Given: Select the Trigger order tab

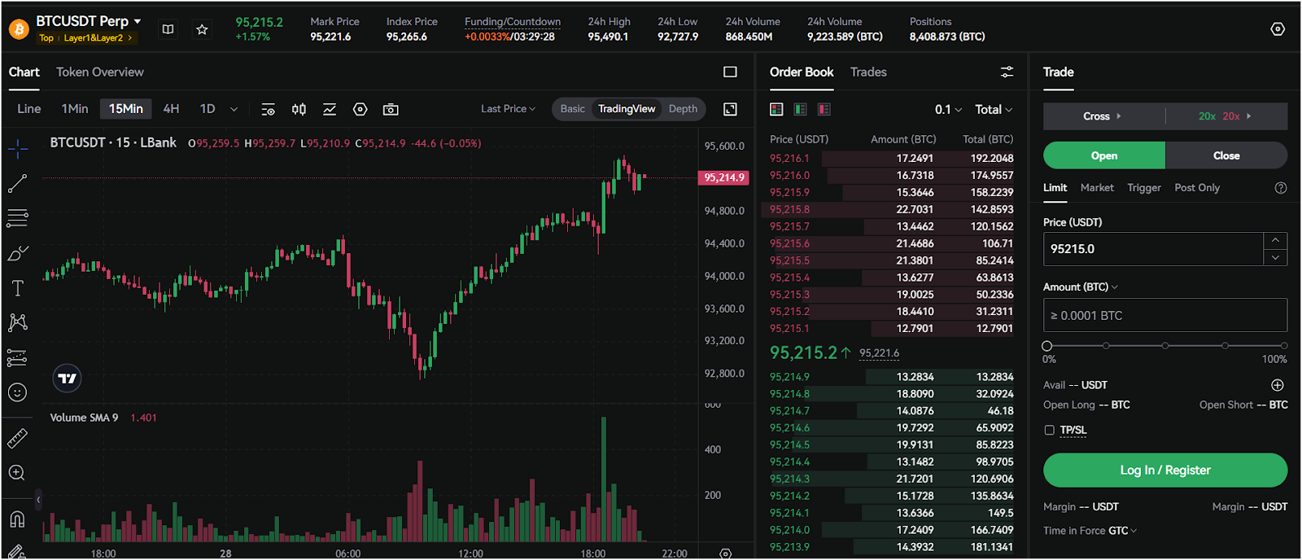Looking at the screenshot, I should coord(1144,188).
